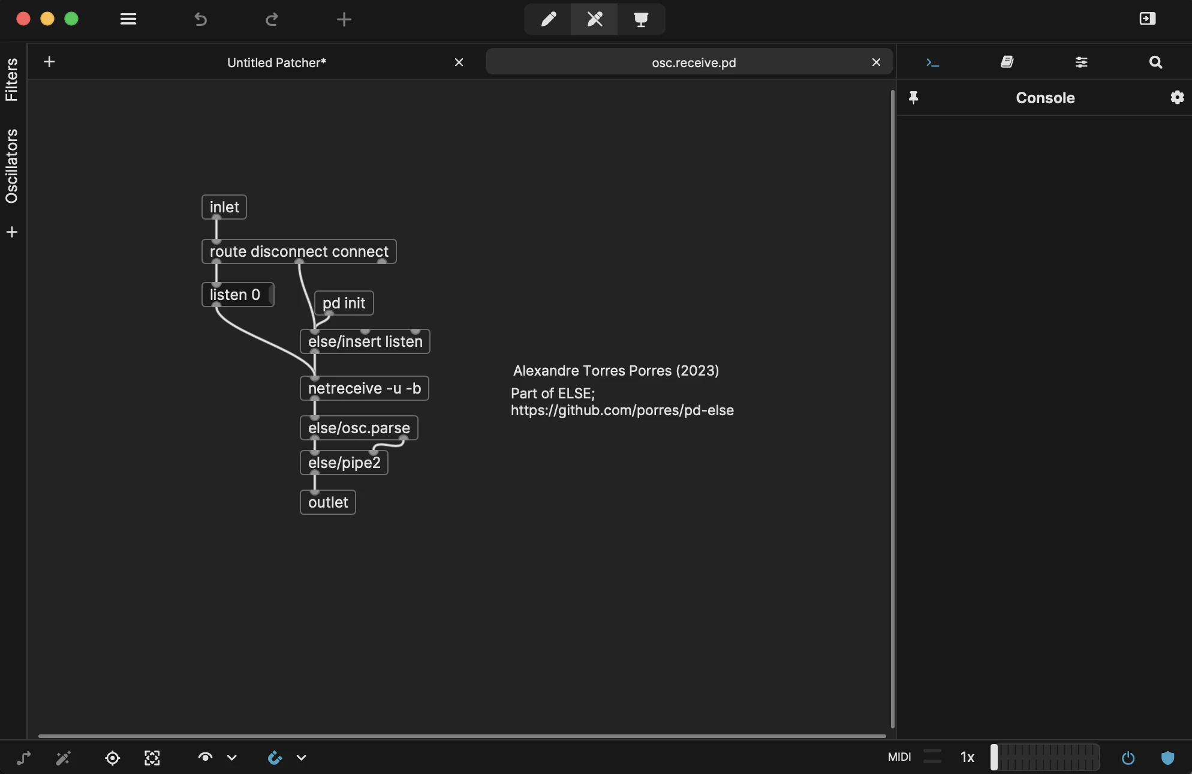Select the netreceive -u -b object
Viewport: 1192px width, 774px height.
point(365,388)
